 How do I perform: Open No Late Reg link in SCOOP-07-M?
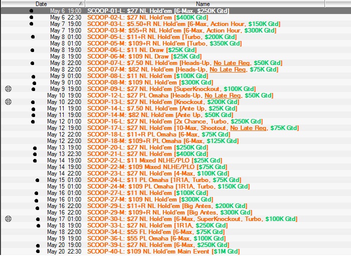(228, 69)
